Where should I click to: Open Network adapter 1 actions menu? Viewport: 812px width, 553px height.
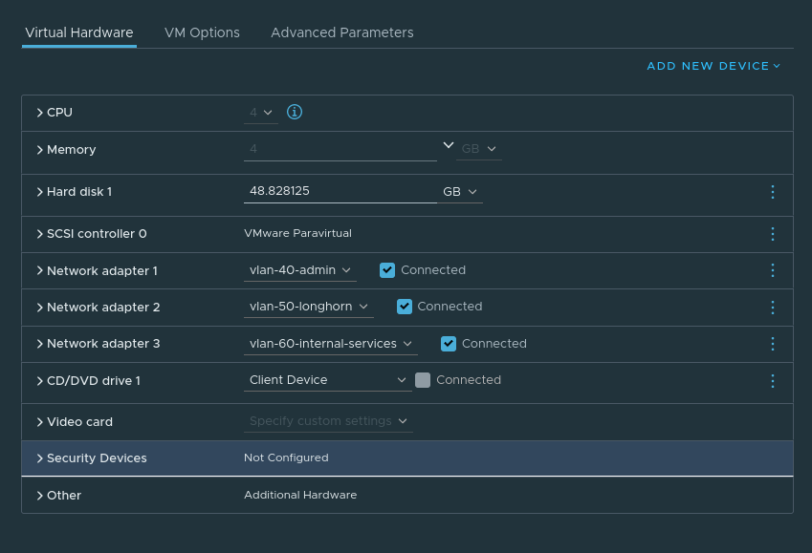tap(772, 270)
